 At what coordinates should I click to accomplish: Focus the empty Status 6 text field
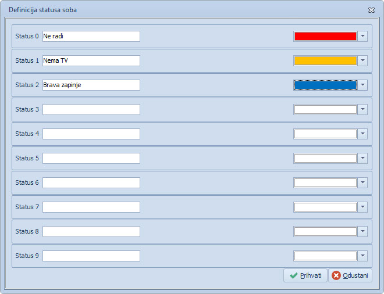pos(91,182)
